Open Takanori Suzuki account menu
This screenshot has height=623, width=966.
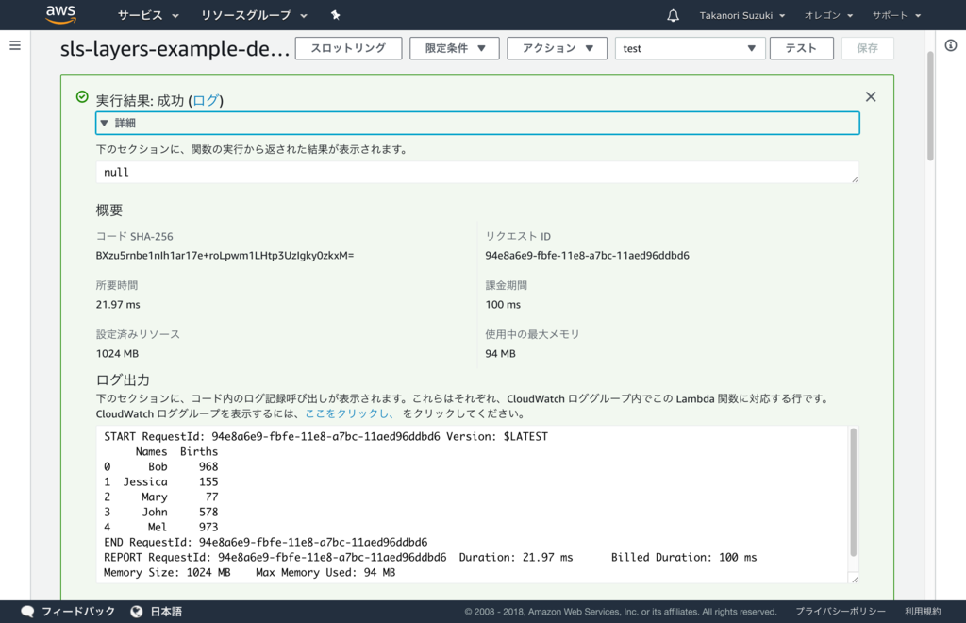click(x=741, y=15)
